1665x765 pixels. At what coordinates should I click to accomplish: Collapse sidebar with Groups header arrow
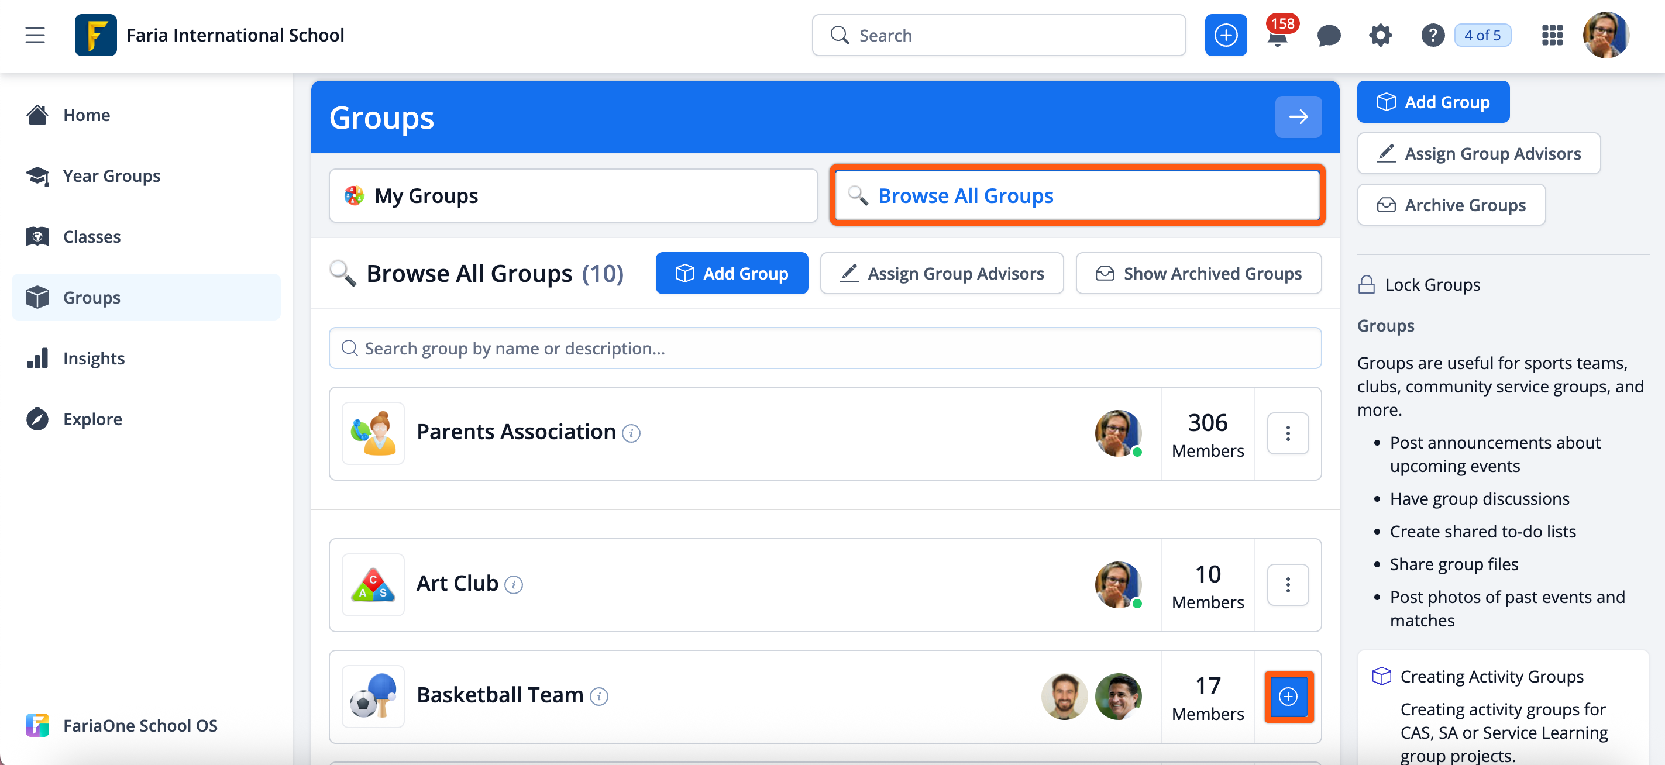tap(1298, 117)
